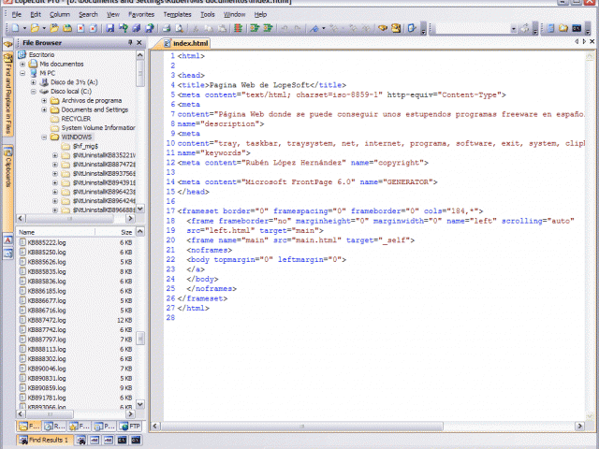This screenshot has width=599, height=449.
Task: Select the System Volume Information folder
Action: pyautogui.click(x=98, y=128)
